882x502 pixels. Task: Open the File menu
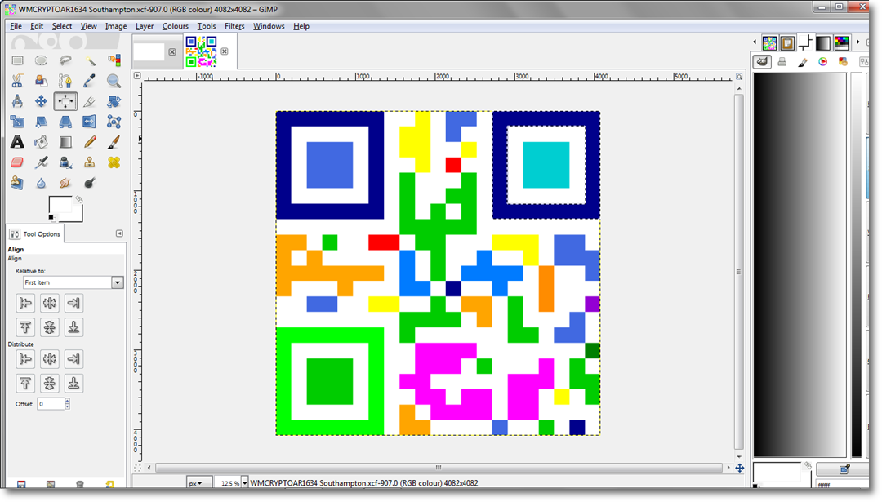(16, 26)
